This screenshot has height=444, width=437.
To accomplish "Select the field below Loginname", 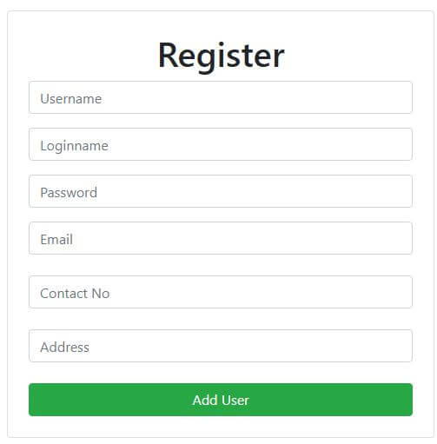I will (221, 191).
